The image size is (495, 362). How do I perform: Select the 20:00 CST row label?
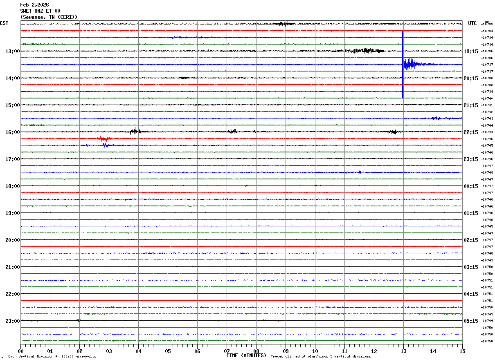pos(12,240)
